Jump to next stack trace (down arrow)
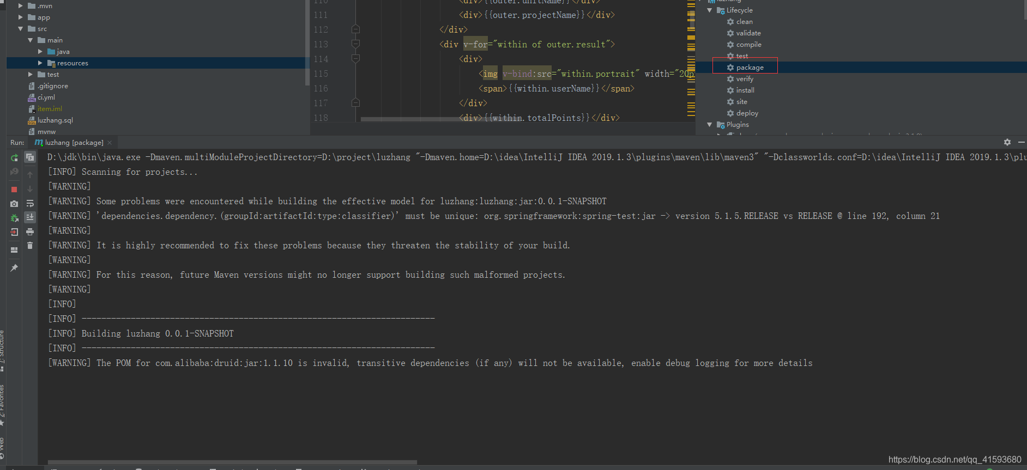The height and width of the screenshot is (470, 1027). pyautogui.click(x=30, y=189)
